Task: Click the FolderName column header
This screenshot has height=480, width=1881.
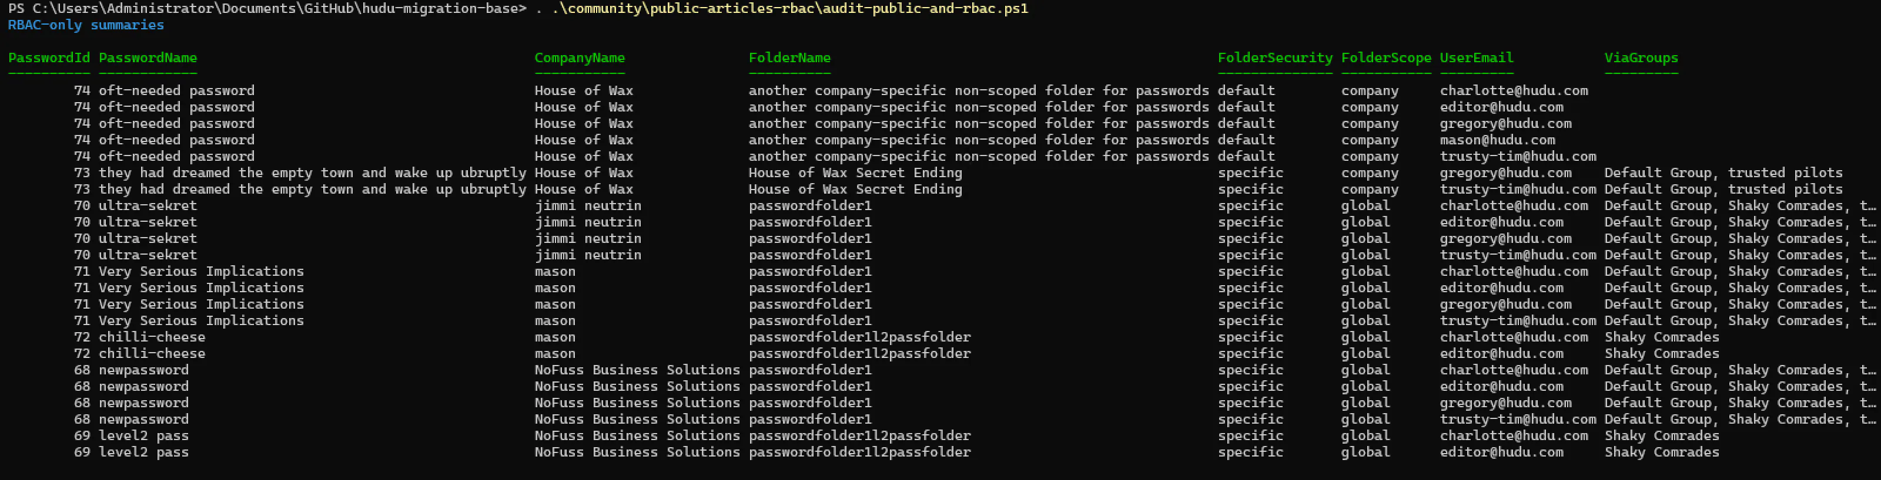Action: click(x=789, y=58)
